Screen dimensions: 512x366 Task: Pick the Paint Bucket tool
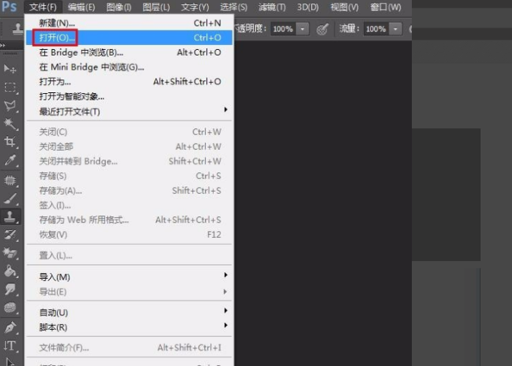(10, 271)
